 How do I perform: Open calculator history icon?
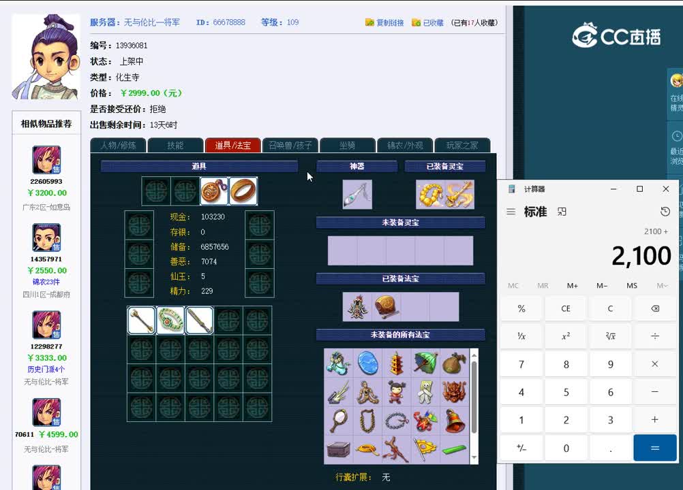(665, 212)
